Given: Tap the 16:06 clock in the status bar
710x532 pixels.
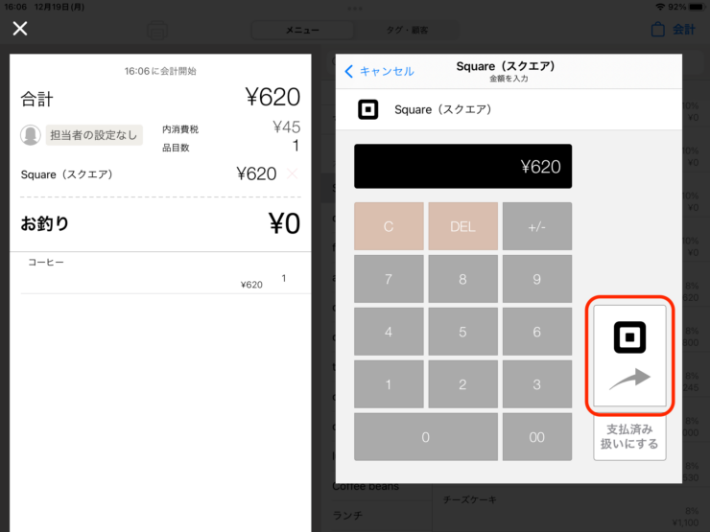Looking at the screenshot, I should coord(15,7).
